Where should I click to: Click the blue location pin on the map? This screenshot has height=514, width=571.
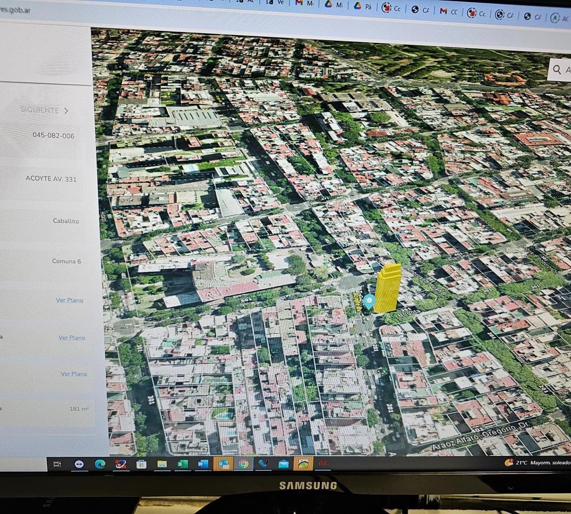369,302
